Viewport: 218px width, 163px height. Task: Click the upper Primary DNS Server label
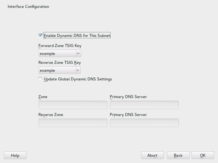(128, 97)
